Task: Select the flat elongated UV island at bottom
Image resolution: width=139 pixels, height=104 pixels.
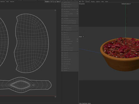Action: click(x=26, y=85)
